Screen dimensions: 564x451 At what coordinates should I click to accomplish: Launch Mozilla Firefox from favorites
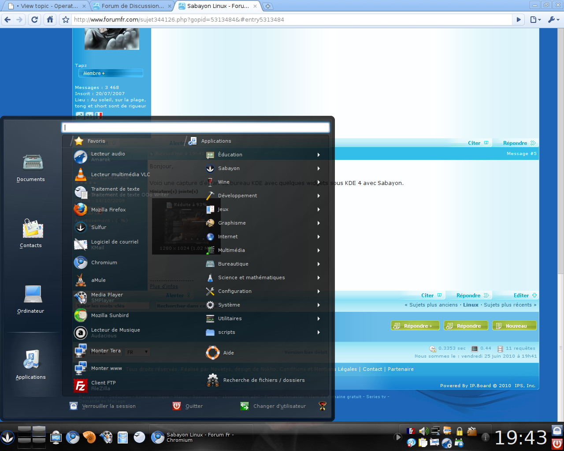[108, 210]
